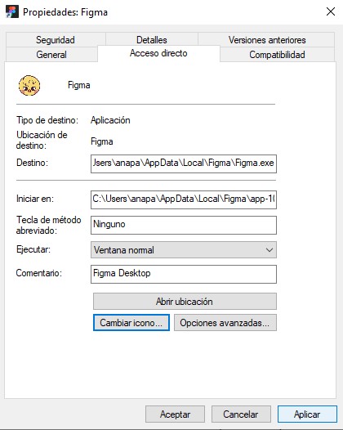Click the Figma name next to the icon

(79, 85)
